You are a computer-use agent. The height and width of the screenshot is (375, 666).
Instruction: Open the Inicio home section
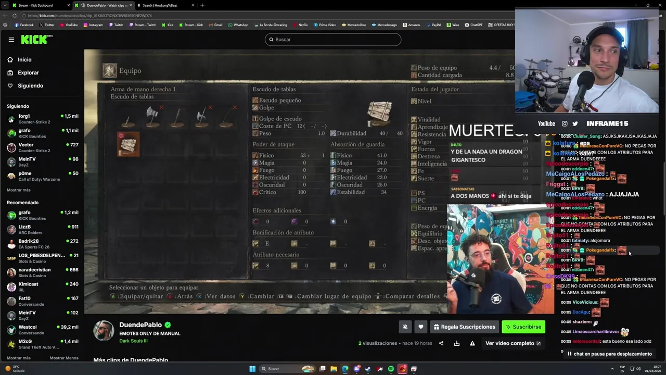click(24, 60)
